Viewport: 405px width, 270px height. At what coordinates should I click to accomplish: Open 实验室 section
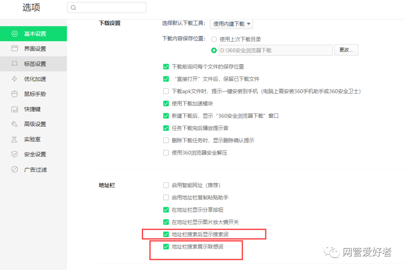[x=33, y=139]
